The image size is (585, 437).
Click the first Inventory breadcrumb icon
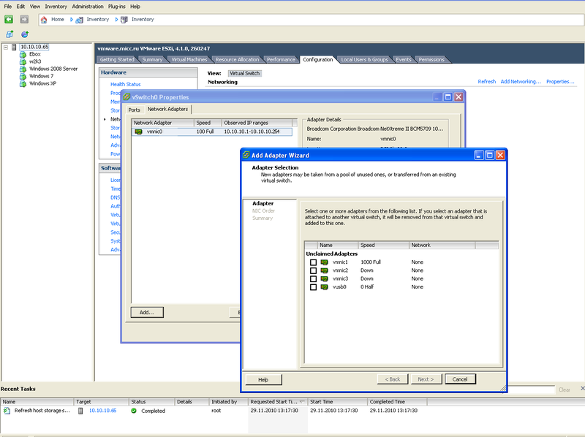point(79,20)
